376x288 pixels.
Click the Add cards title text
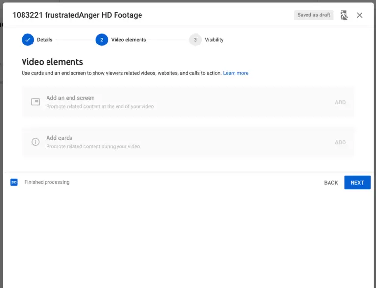59,138
